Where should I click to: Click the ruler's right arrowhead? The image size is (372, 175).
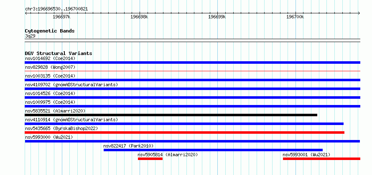(359, 13)
